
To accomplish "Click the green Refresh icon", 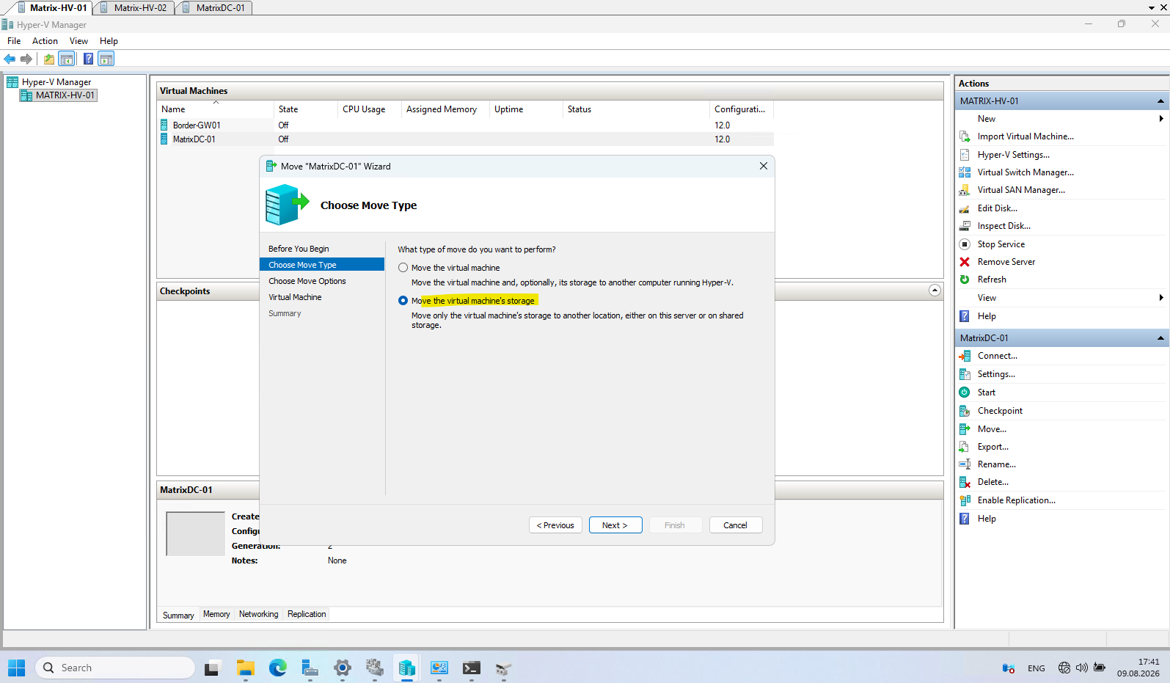I will click(x=965, y=280).
